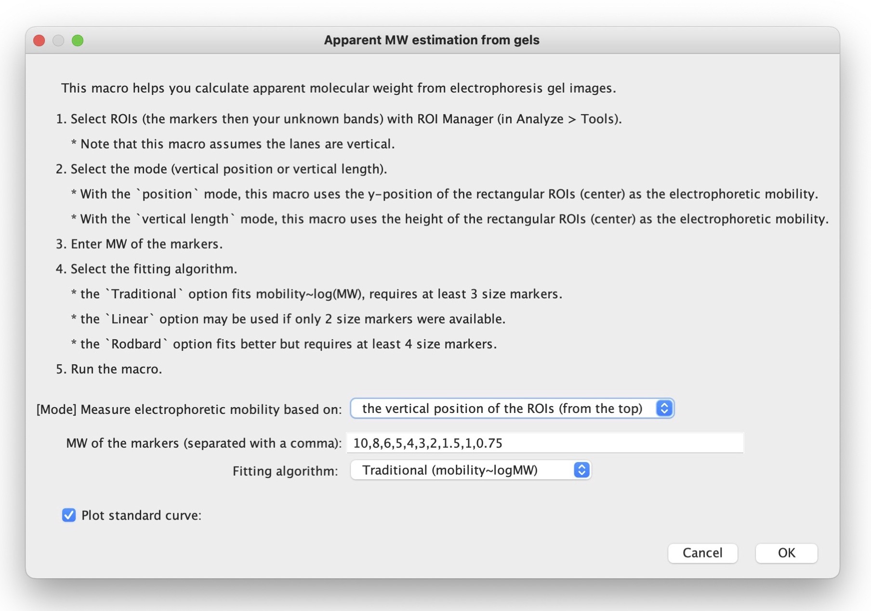Open the vertical position of ROIs dropdown
The image size is (871, 611).
(x=502, y=409)
